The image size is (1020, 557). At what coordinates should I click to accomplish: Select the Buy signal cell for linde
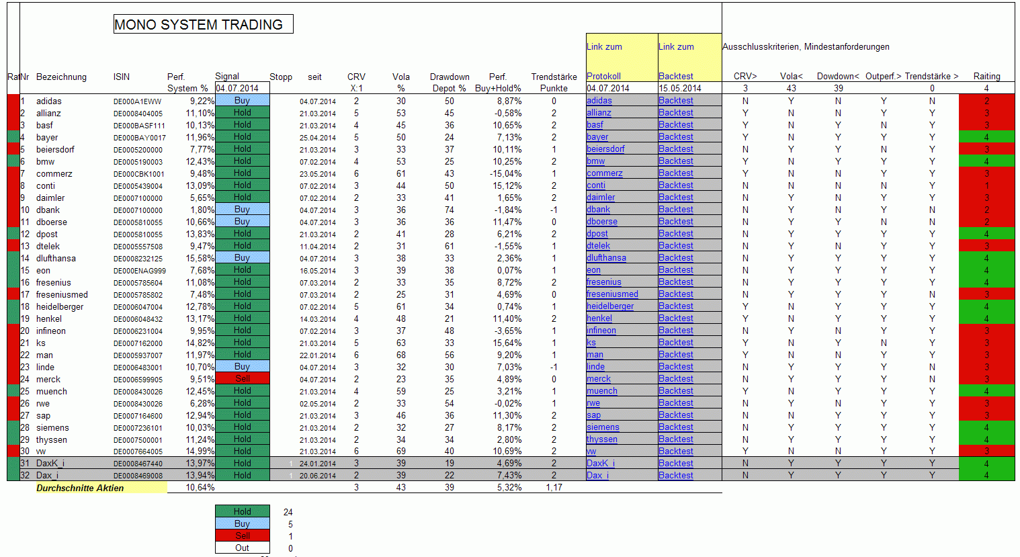pyautogui.click(x=243, y=367)
